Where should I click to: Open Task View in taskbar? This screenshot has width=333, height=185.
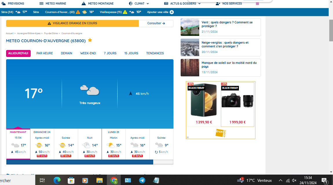click(42, 180)
